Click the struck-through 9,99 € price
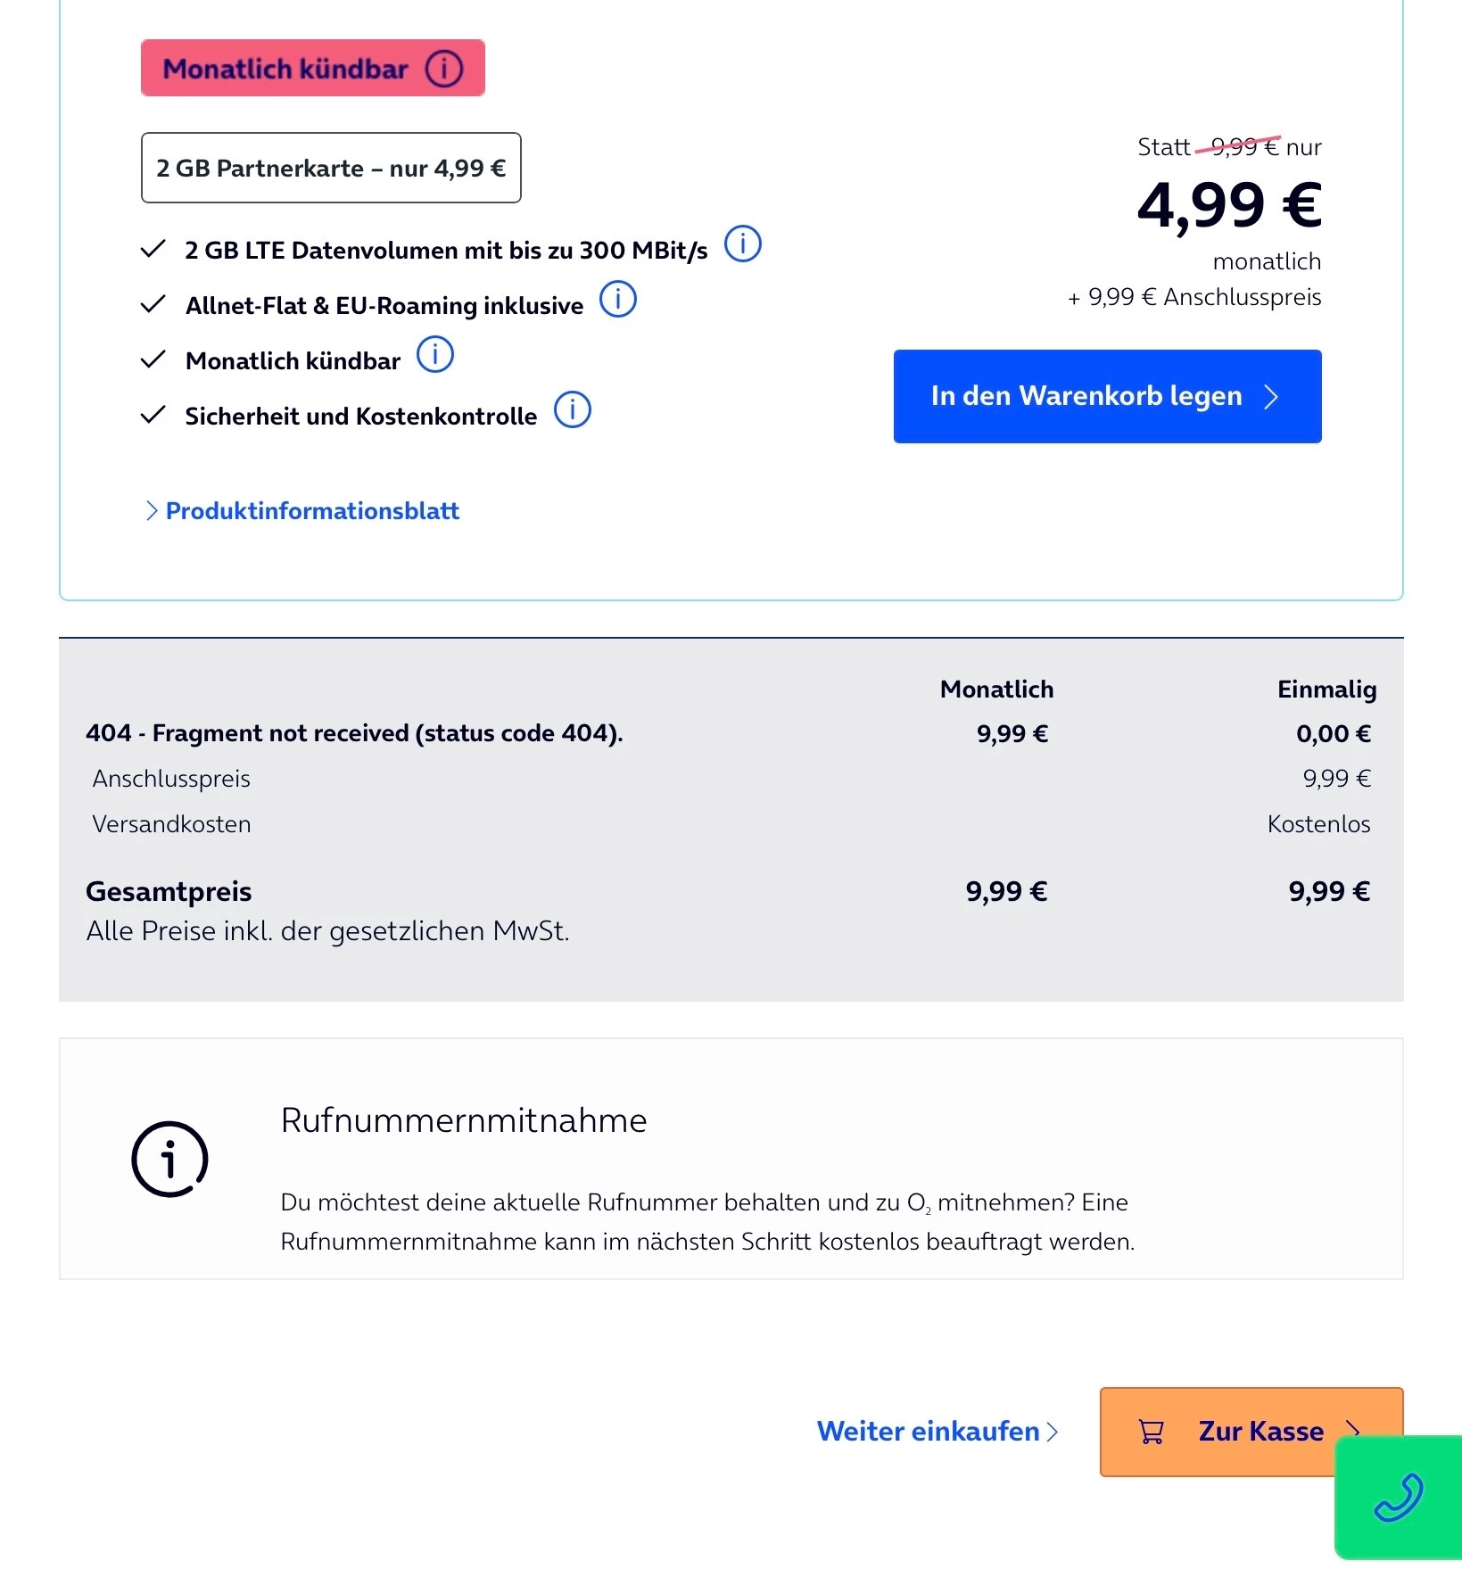The height and width of the screenshot is (1594, 1462). 1244,146
